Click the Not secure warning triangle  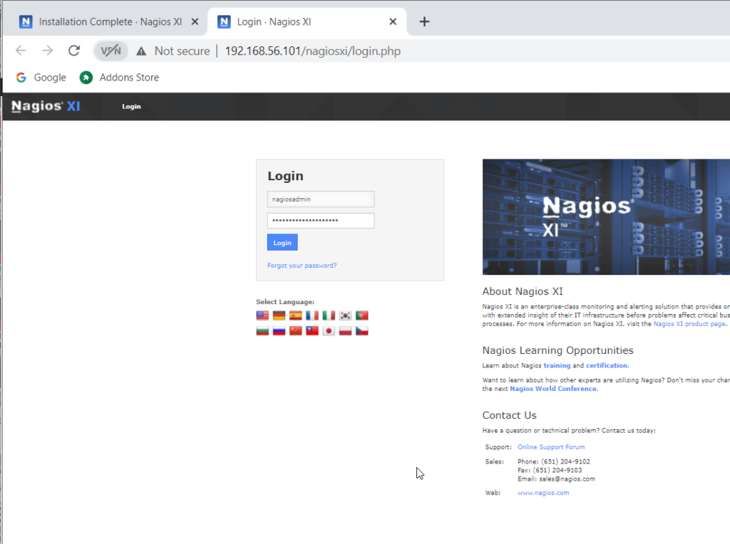pos(141,51)
